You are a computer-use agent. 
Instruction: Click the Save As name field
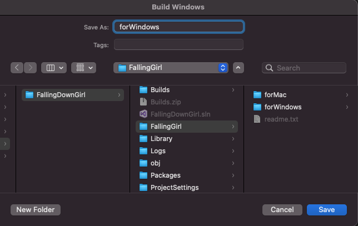coord(178,27)
